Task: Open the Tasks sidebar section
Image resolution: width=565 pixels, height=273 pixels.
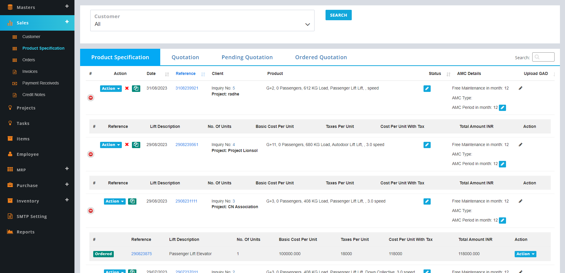Action: [x=23, y=123]
